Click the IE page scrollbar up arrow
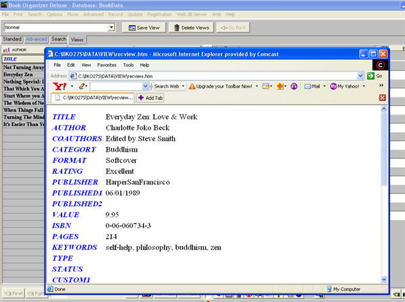Screen dimensions: 405x302 (x=384, y=109)
